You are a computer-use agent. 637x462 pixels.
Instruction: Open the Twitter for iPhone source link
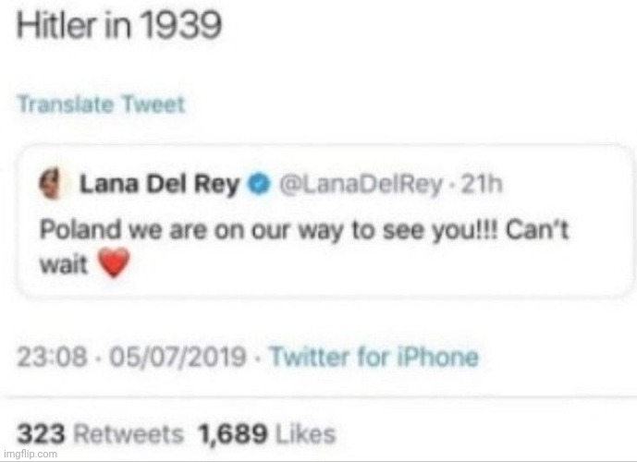coord(374,357)
